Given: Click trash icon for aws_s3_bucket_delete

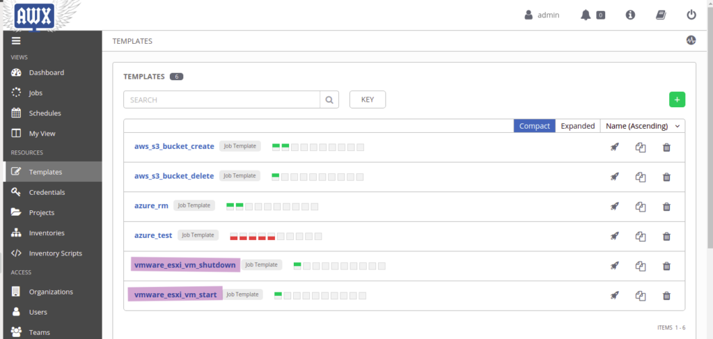Looking at the screenshot, I should (666, 177).
